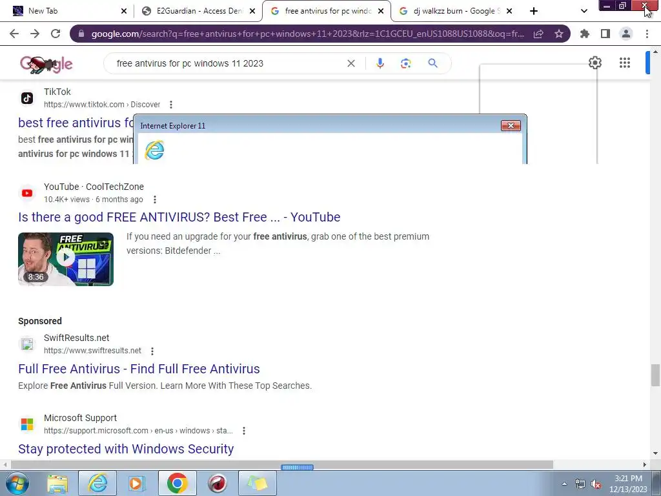The width and height of the screenshot is (661, 496).
Task: Search by image with Google Lens
Action: pyautogui.click(x=406, y=63)
